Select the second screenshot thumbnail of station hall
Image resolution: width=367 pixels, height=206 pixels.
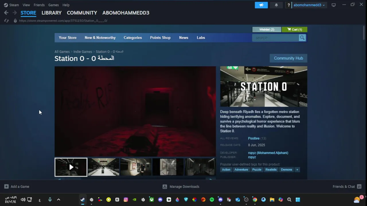pos(104,167)
